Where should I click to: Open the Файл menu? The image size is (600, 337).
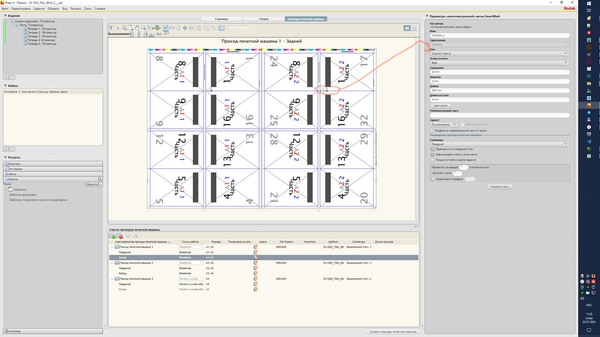click(5, 8)
